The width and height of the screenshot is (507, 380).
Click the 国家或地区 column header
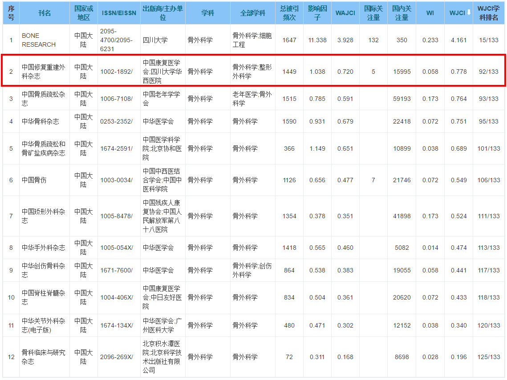coord(83,13)
